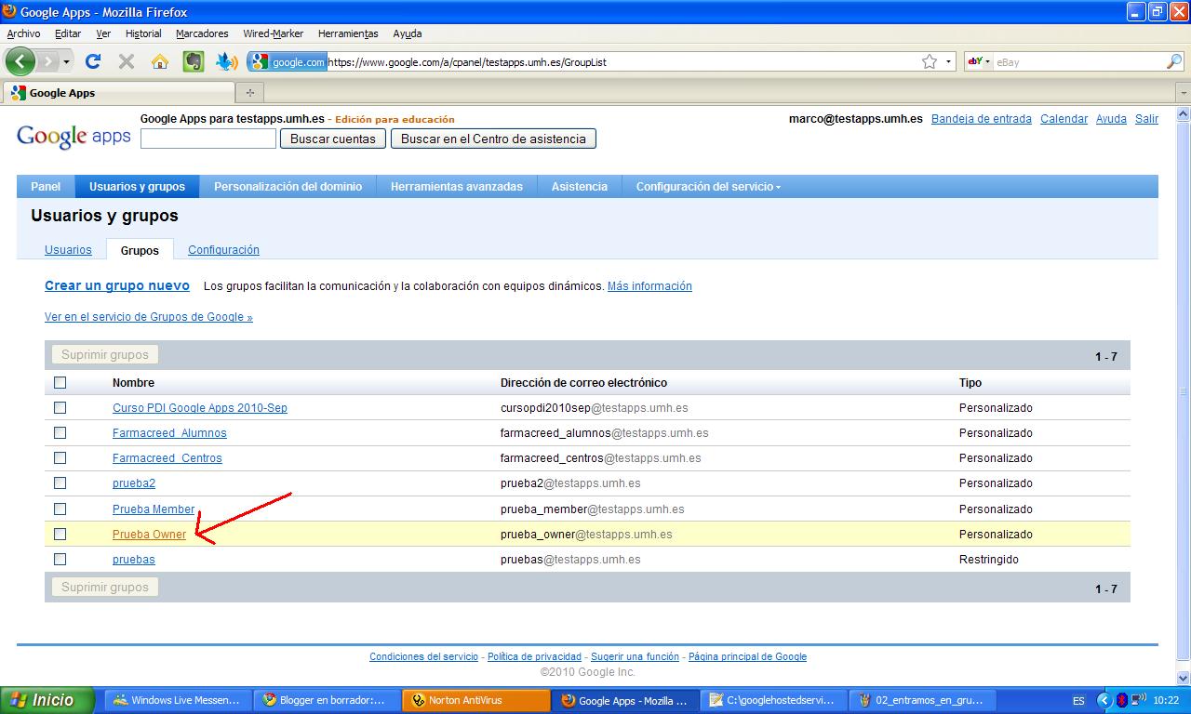Open the URL bar history dropdown

pos(949,62)
